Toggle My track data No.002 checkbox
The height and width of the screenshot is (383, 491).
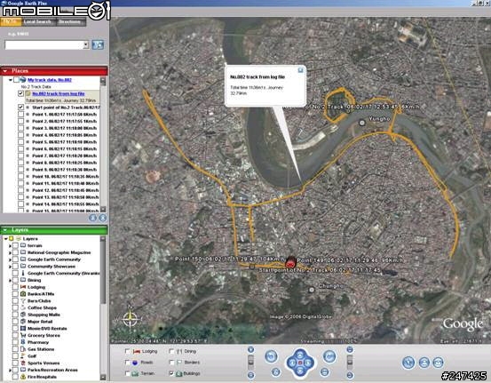16,80
